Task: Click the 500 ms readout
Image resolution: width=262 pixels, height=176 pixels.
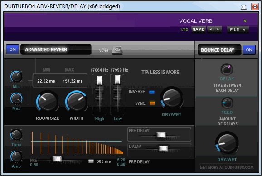Action: coord(104,161)
